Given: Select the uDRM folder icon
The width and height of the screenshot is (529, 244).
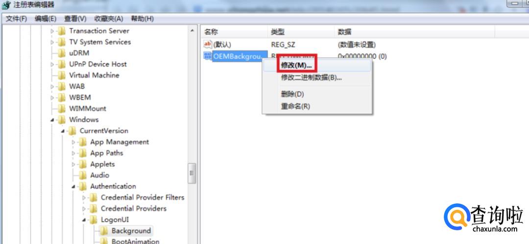Looking at the screenshot, I should point(62,53).
